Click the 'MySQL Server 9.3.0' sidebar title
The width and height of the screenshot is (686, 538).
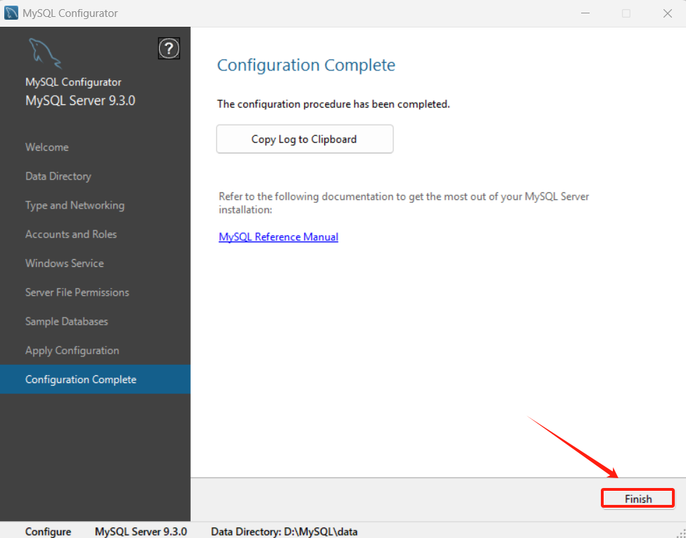pyautogui.click(x=80, y=101)
